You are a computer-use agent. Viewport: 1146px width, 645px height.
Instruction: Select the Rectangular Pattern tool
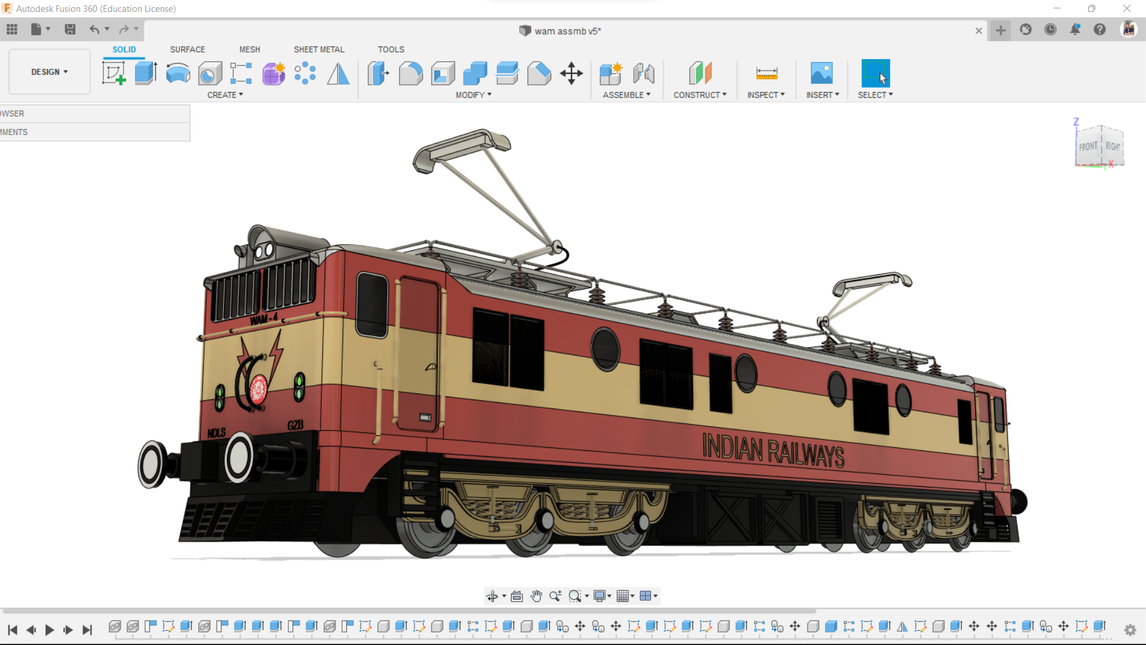[x=241, y=73]
